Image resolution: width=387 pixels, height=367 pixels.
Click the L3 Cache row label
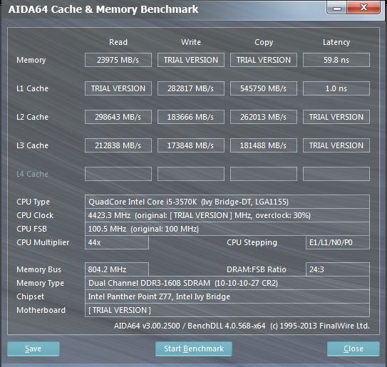tap(32, 145)
